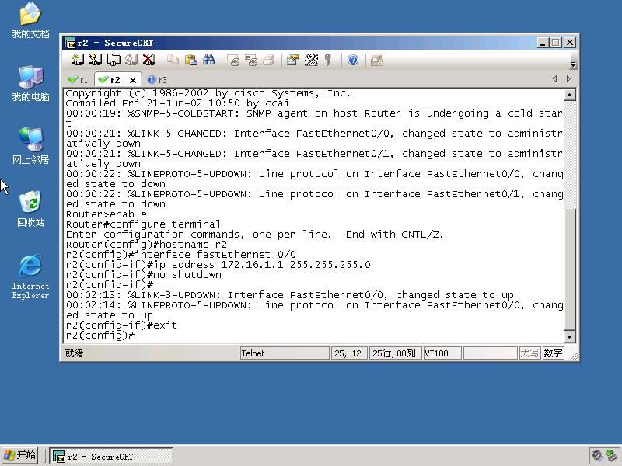Click the grayed Reconnect icon

tap(131, 61)
